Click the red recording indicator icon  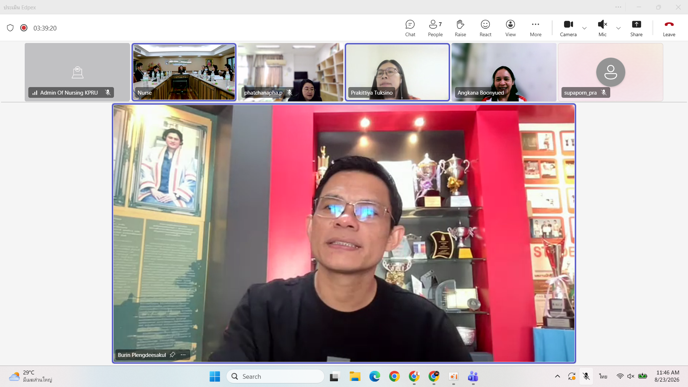[24, 28]
